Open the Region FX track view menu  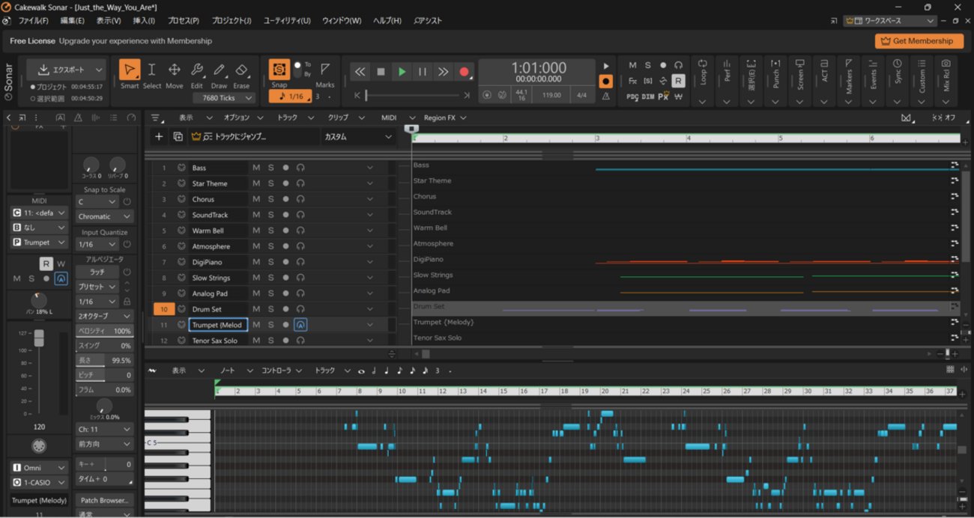coord(445,118)
